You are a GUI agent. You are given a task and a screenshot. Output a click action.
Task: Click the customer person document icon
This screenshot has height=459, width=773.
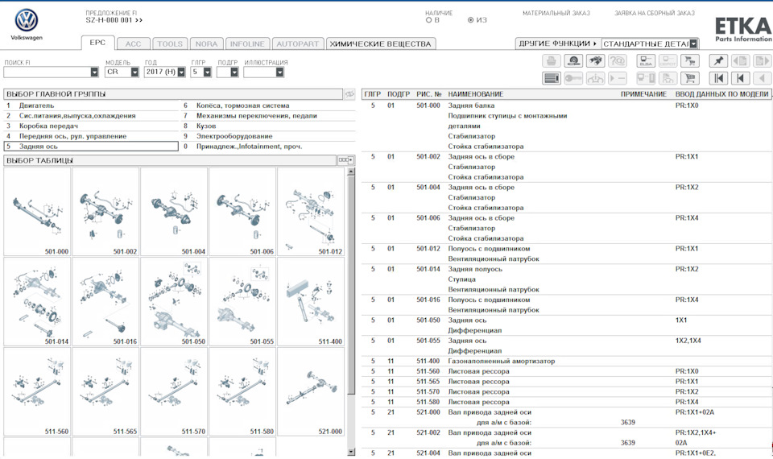(668, 78)
